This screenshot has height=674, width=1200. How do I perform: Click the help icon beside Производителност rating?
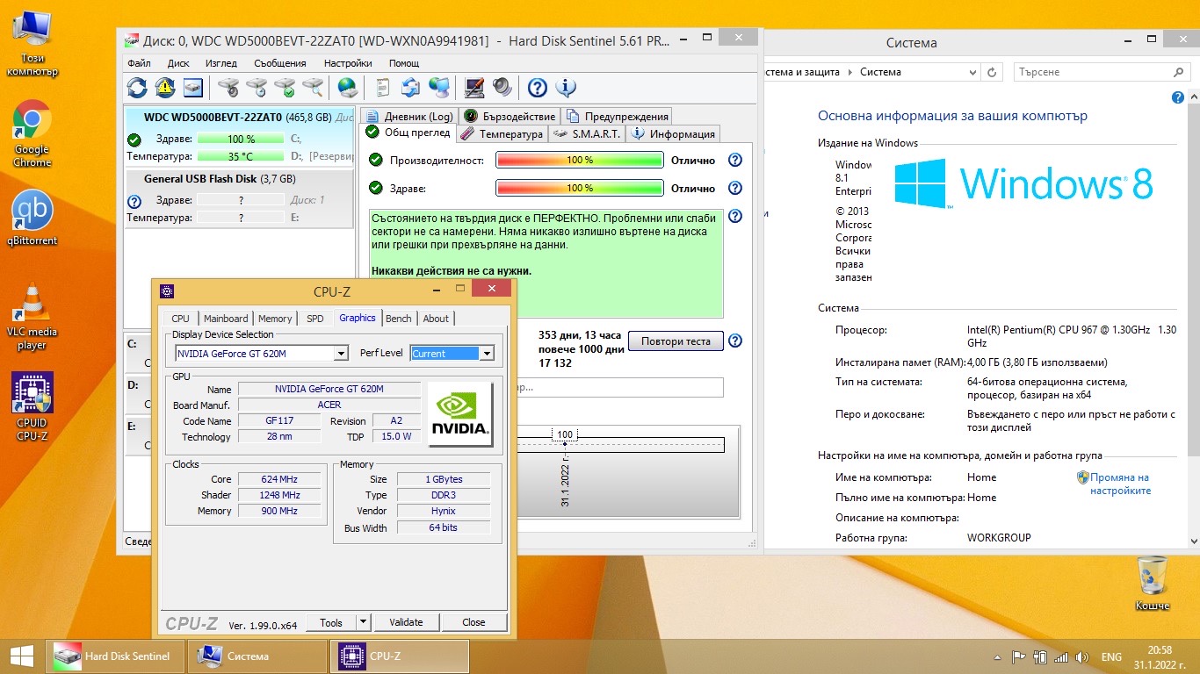pos(735,161)
